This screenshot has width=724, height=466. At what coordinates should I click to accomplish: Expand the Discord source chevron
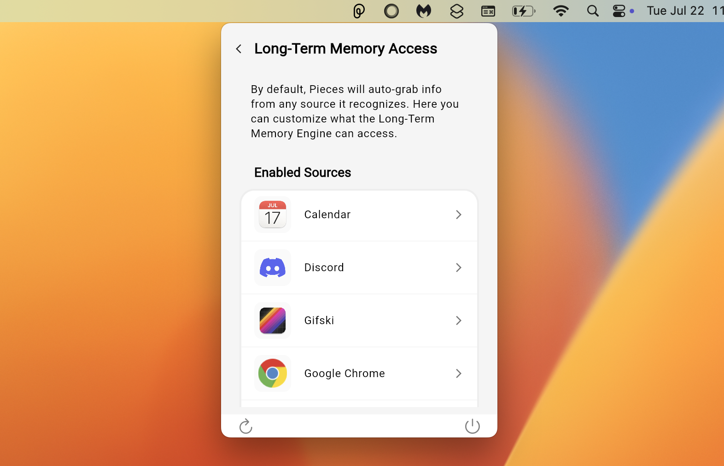coord(459,268)
